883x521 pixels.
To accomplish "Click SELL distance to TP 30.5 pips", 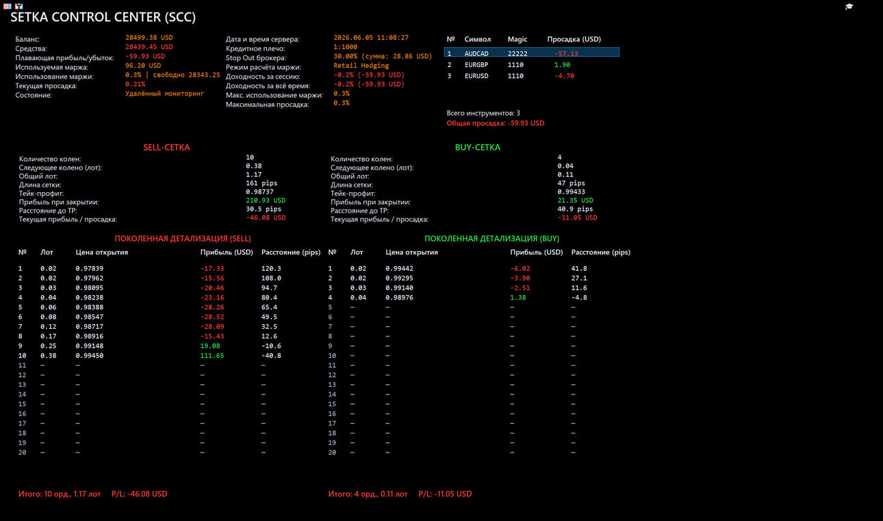I will tap(264, 209).
